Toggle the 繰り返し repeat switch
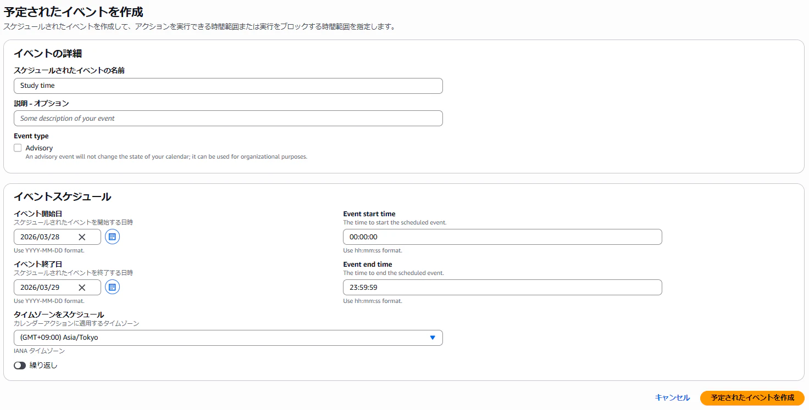Screen dimensions: 809x410 click(x=20, y=366)
